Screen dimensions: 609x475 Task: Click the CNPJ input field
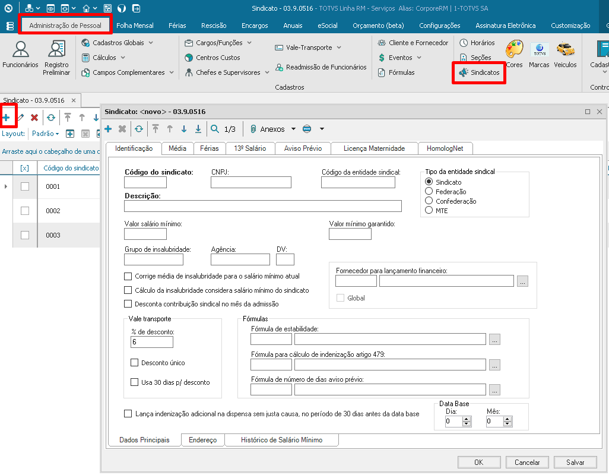(x=251, y=182)
